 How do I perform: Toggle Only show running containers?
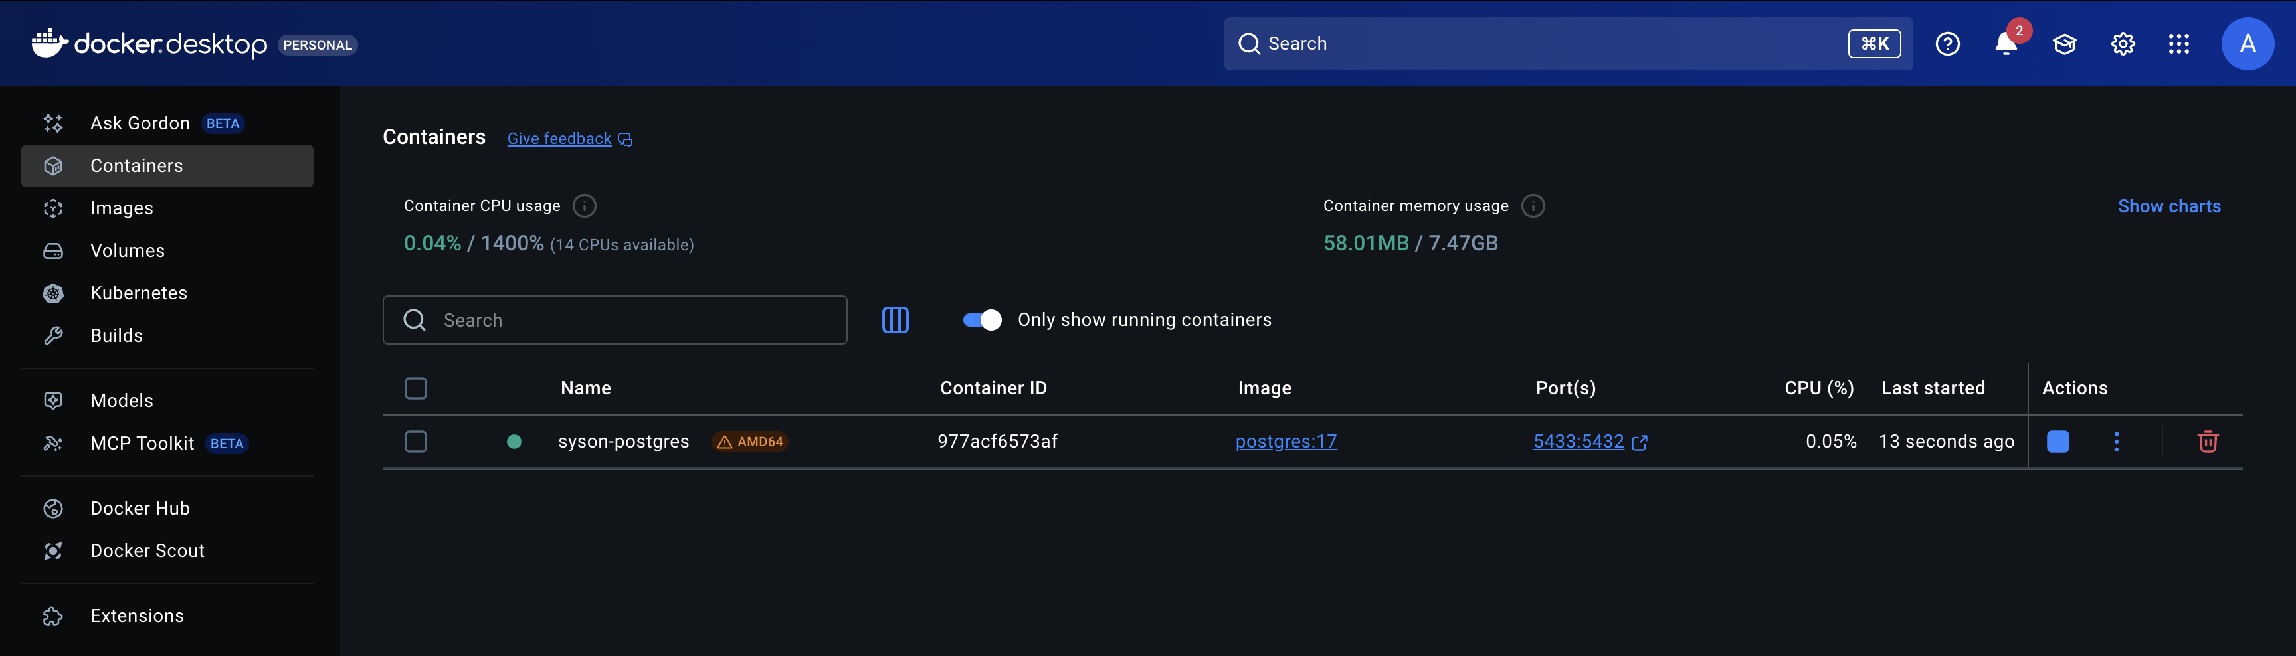click(982, 320)
